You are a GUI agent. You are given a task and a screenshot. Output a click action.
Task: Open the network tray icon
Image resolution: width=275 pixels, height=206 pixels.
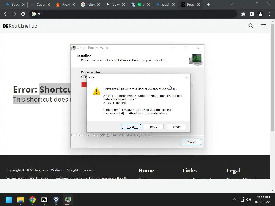242,200
